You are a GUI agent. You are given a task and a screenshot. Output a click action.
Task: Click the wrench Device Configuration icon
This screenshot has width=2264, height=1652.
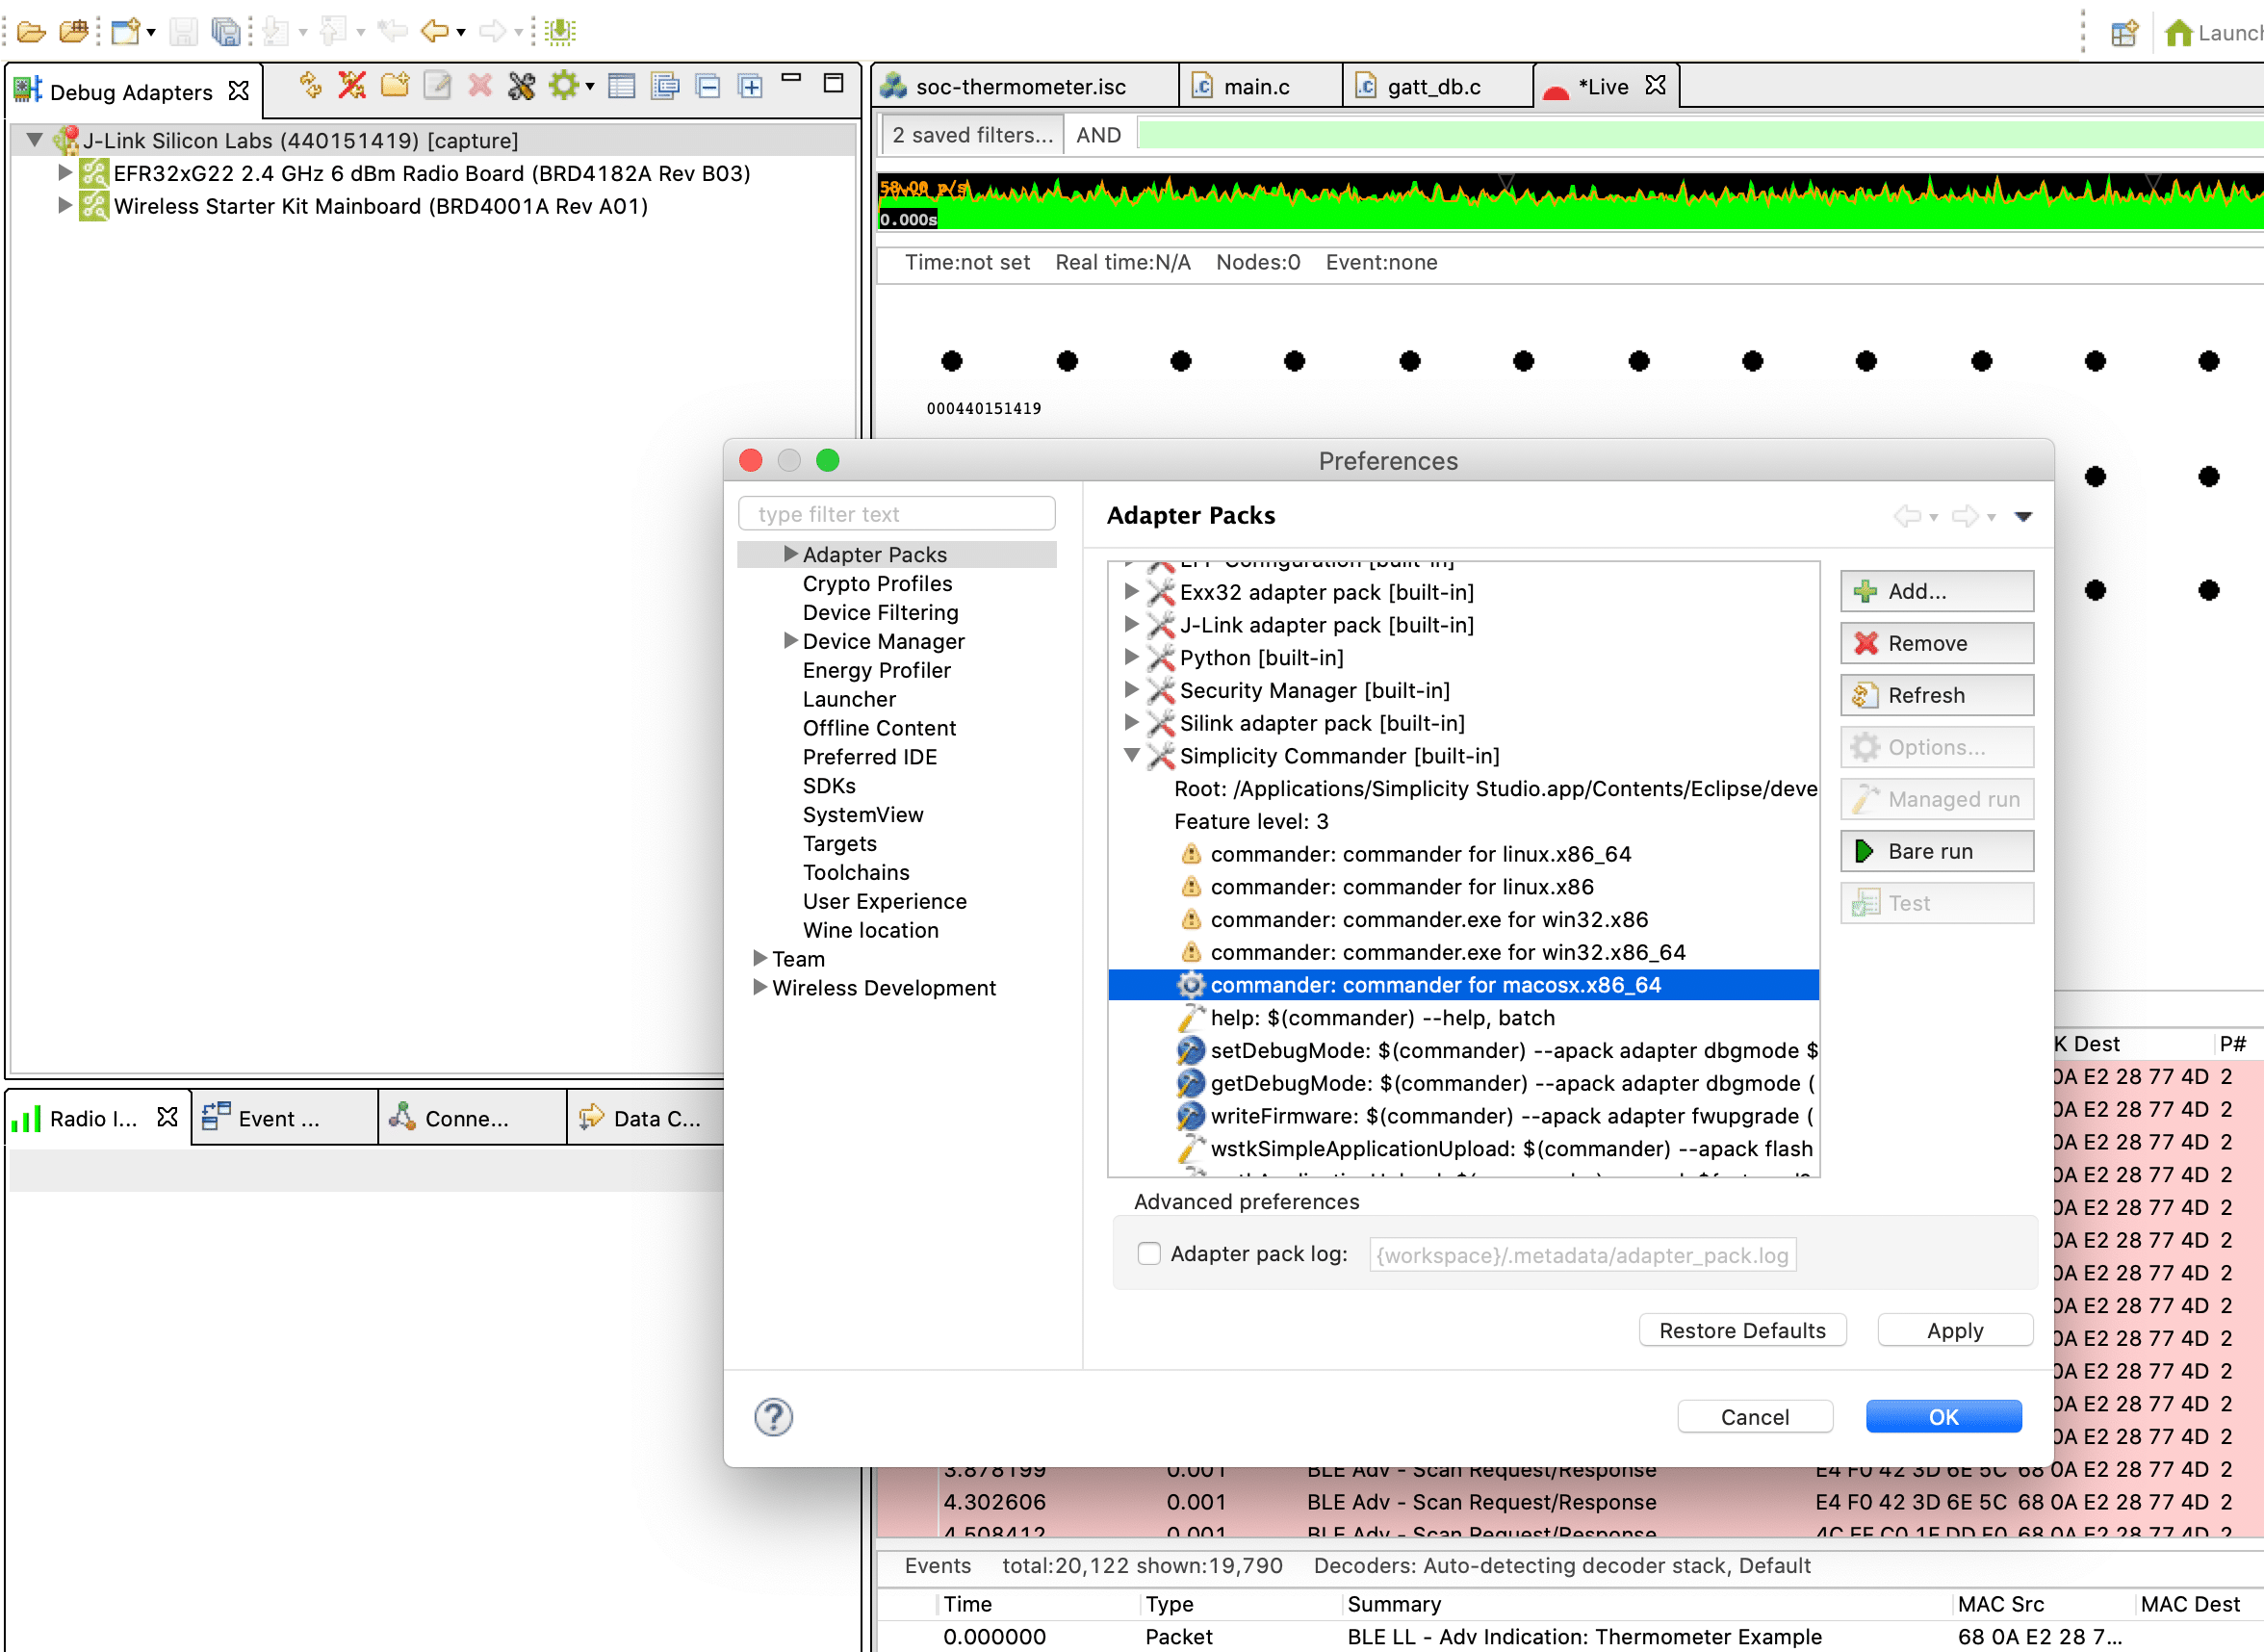[522, 86]
